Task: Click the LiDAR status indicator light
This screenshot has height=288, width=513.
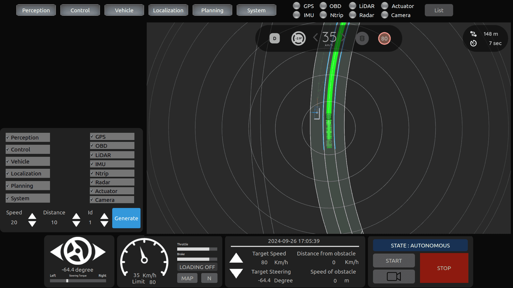Action: 353,6
